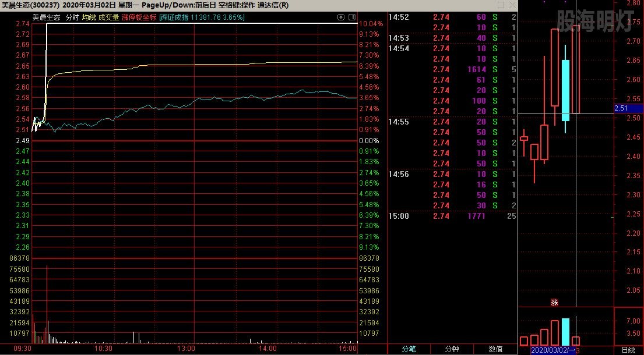The image size is (644, 355).
Task: Click the 15:00 time axis label under the chart
Action: point(347,349)
